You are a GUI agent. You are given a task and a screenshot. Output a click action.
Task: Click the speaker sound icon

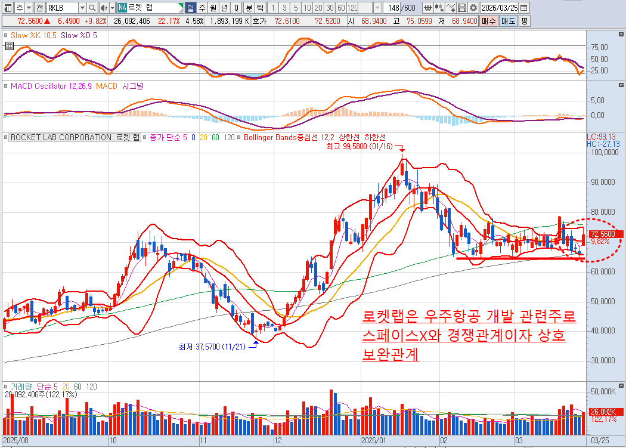click(x=104, y=8)
